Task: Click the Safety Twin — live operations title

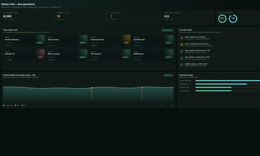Action: tap(18, 4)
